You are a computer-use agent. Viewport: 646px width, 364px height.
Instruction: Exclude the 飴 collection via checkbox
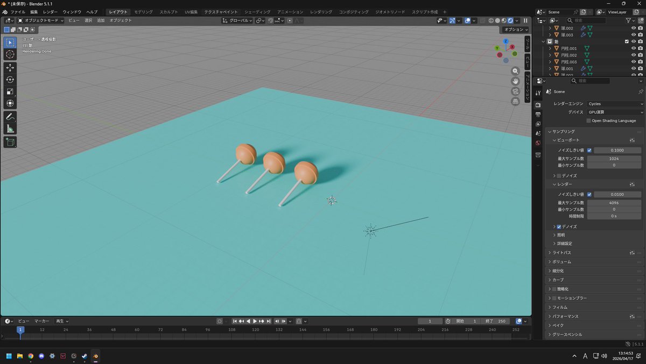[627, 41]
